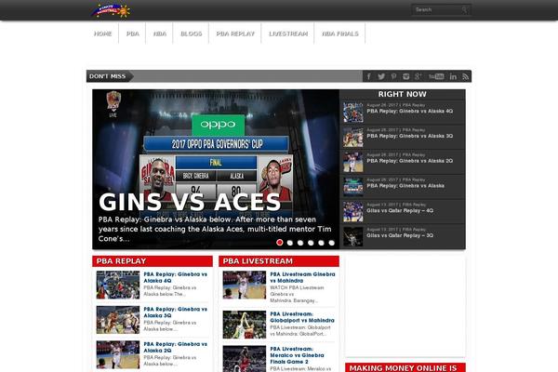The width and height of the screenshot is (558, 372).
Task: Open Right Now: Ginebra vs Alaska 2Q
Action: pos(409,161)
